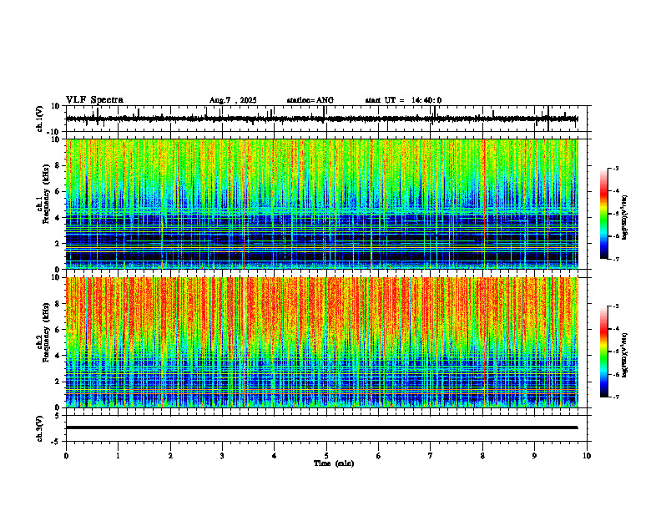The height and width of the screenshot is (511, 661).
Task: Click the "4" kHz tick on ch.1 spectrogram axis
Action: point(58,217)
